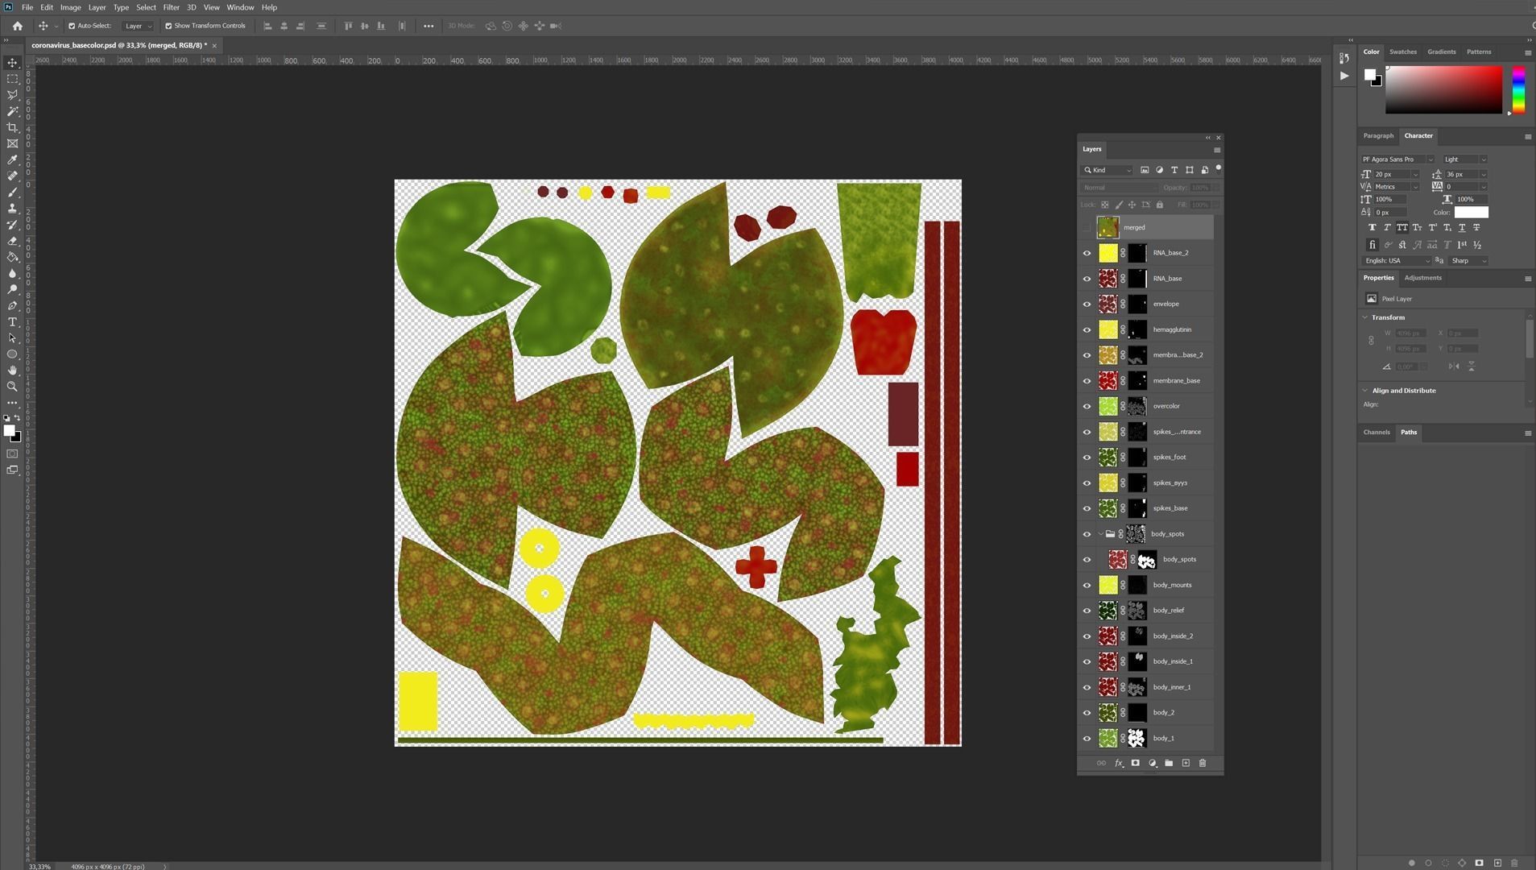This screenshot has width=1536, height=870.
Task: Select the History Brush tool
Action: click(x=12, y=225)
